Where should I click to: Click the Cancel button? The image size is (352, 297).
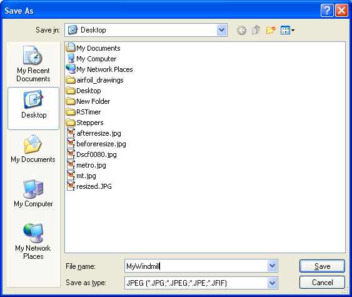[x=322, y=282]
